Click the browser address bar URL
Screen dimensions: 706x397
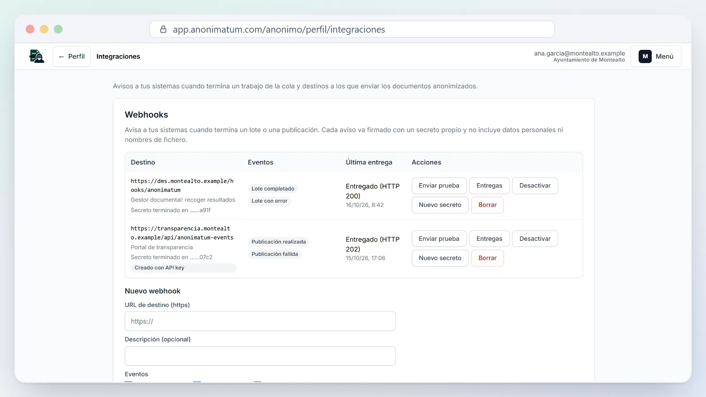pyautogui.click(x=279, y=30)
